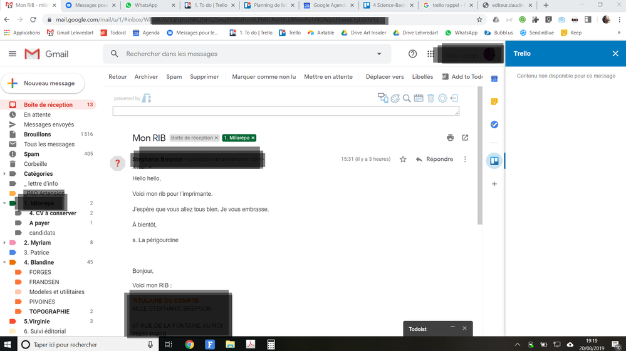Bookmark this page with the star icon

point(479,19)
